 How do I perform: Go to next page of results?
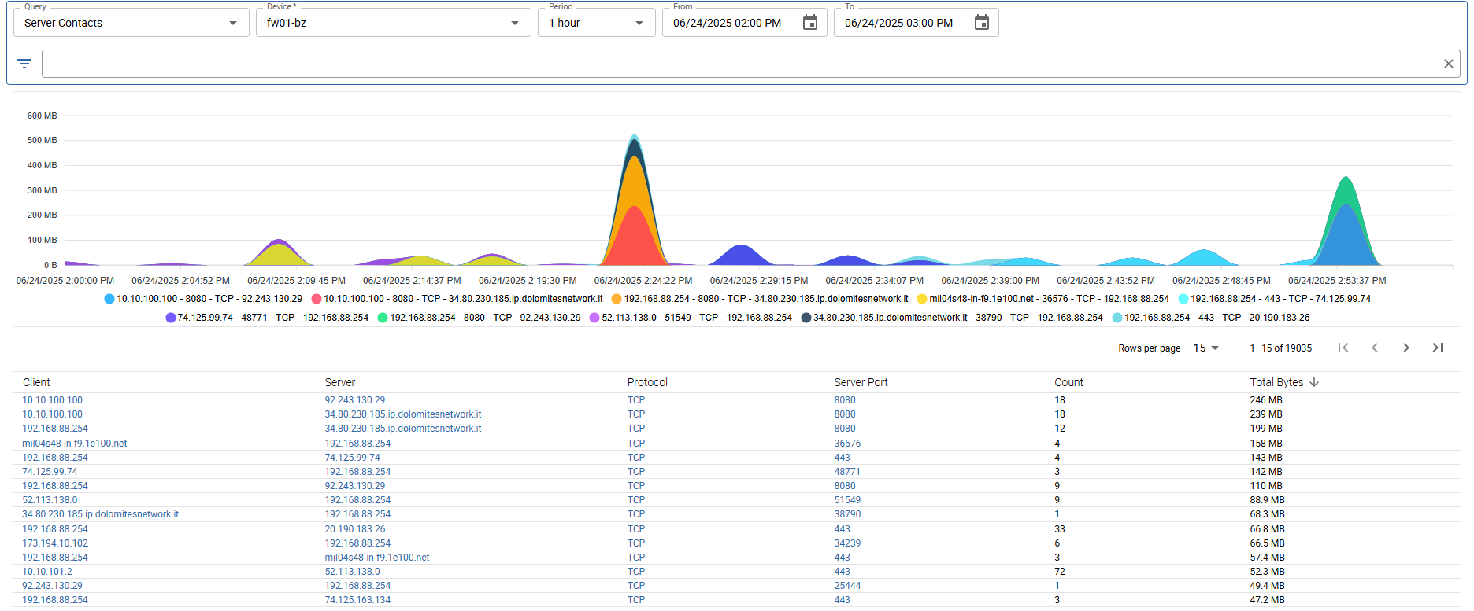tap(1406, 348)
